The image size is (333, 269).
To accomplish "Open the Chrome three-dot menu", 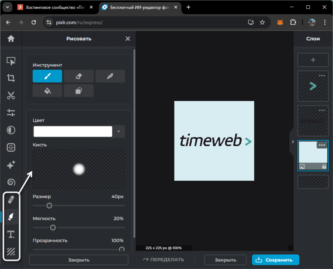I will pyautogui.click(x=325, y=22).
